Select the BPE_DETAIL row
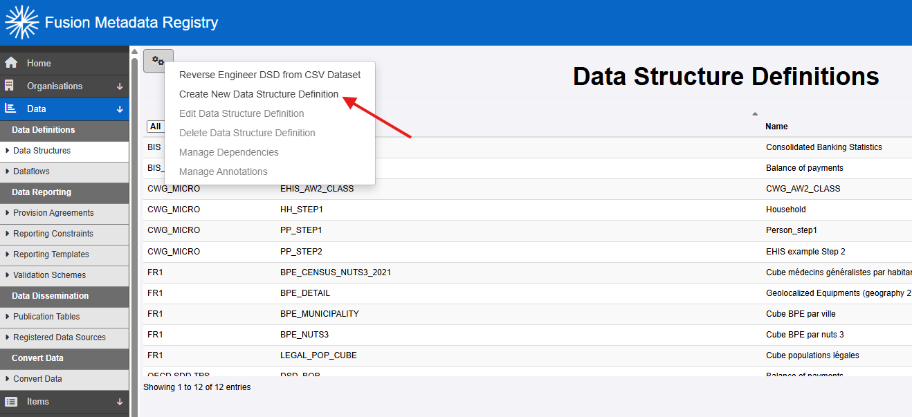 pyautogui.click(x=527, y=293)
